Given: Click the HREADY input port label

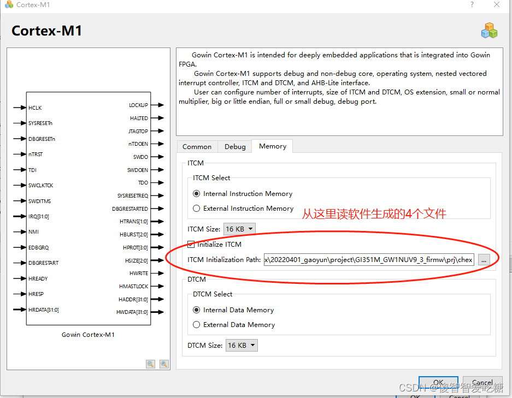Looking at the screenshot, I should click(x=38, y=278).
